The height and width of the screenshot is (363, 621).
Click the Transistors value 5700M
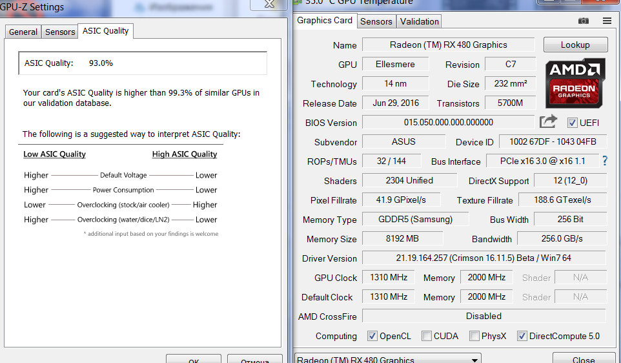point(510,103)
